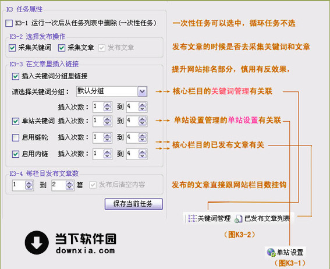Screen dimensions: 330x269
Task: Open 关键词管理 toolbar label
Action: pos(214,218)
